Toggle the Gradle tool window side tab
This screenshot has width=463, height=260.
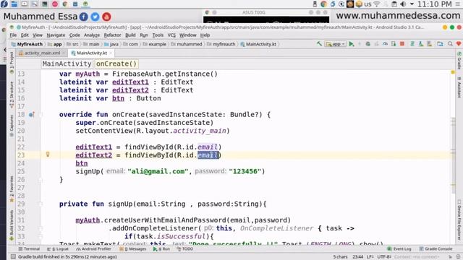click(x=459, y=61)
